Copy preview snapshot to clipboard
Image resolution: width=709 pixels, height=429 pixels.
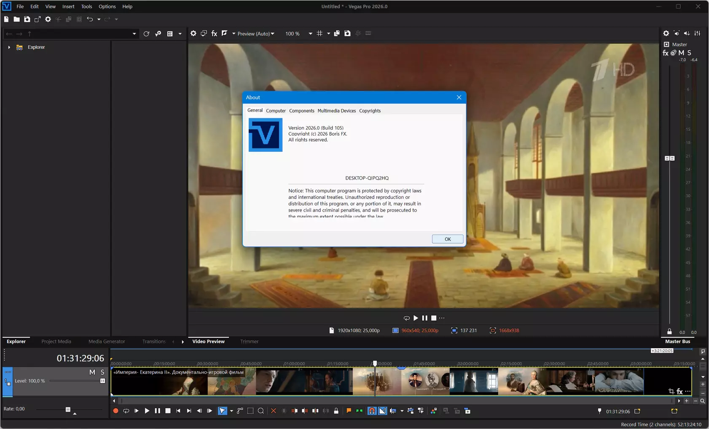coord(337,34)
